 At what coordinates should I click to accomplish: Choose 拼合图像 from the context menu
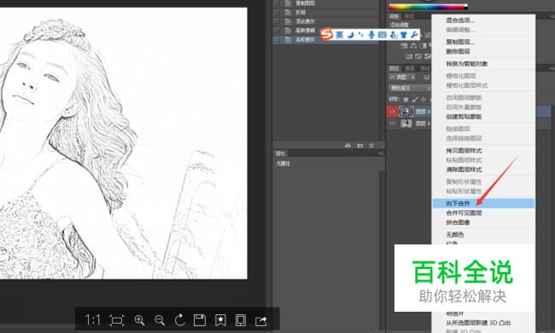coord(458,222)
